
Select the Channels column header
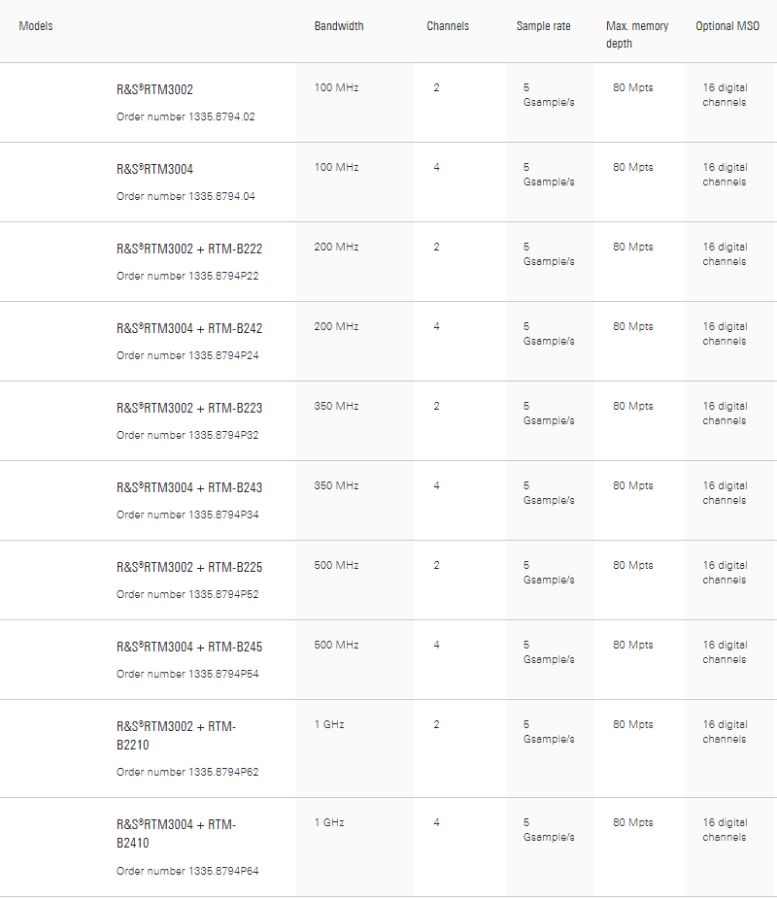[448, 26]
